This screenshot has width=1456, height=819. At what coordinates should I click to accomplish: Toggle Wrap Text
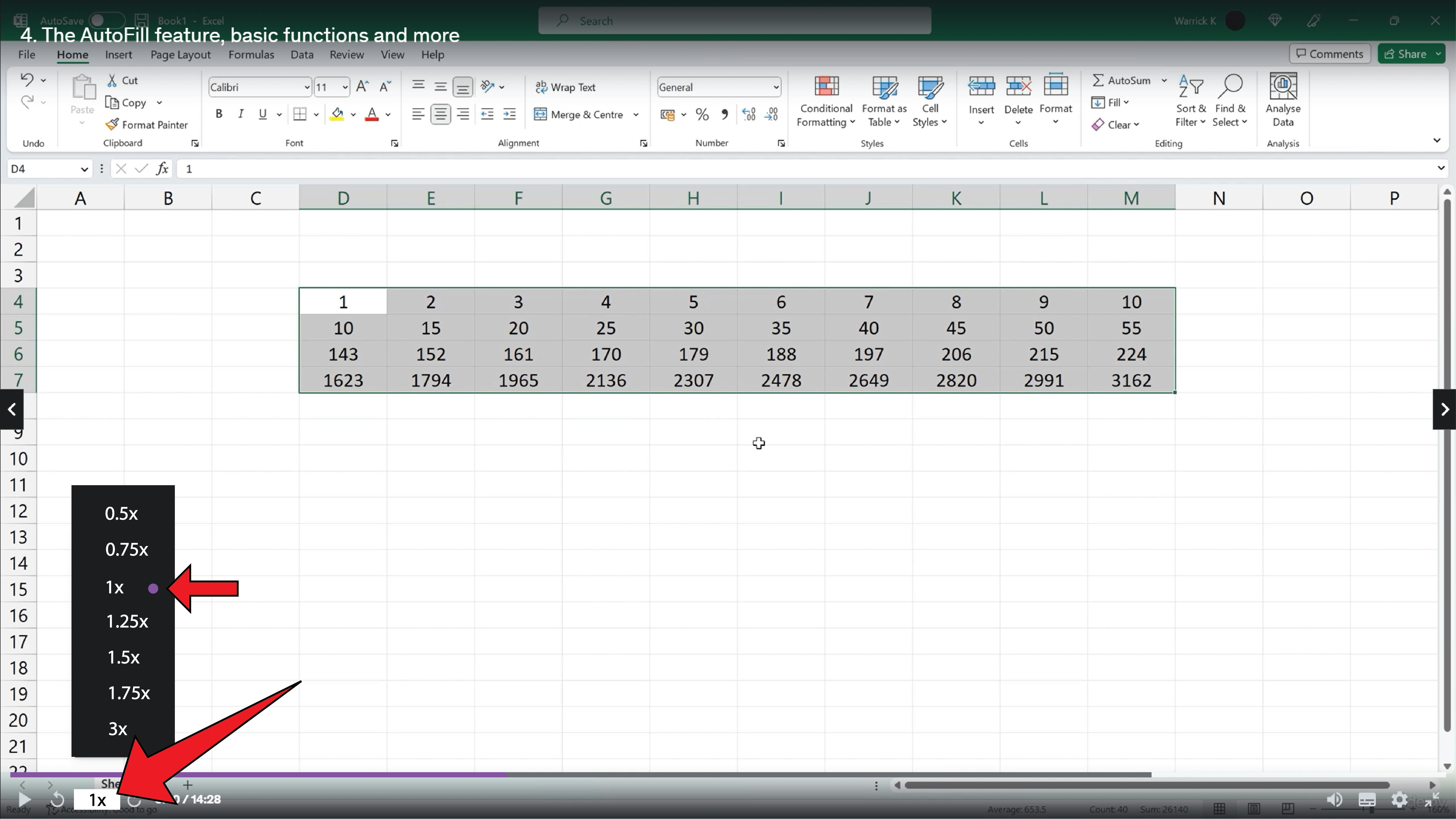565,87
